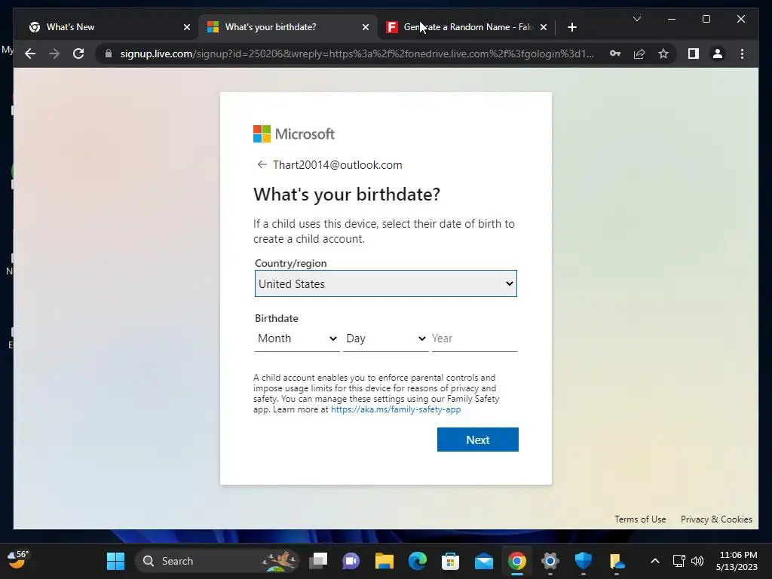Open the taskbar app icon right of Windows Security
772x579 pixels.
(x=617, y=561)
